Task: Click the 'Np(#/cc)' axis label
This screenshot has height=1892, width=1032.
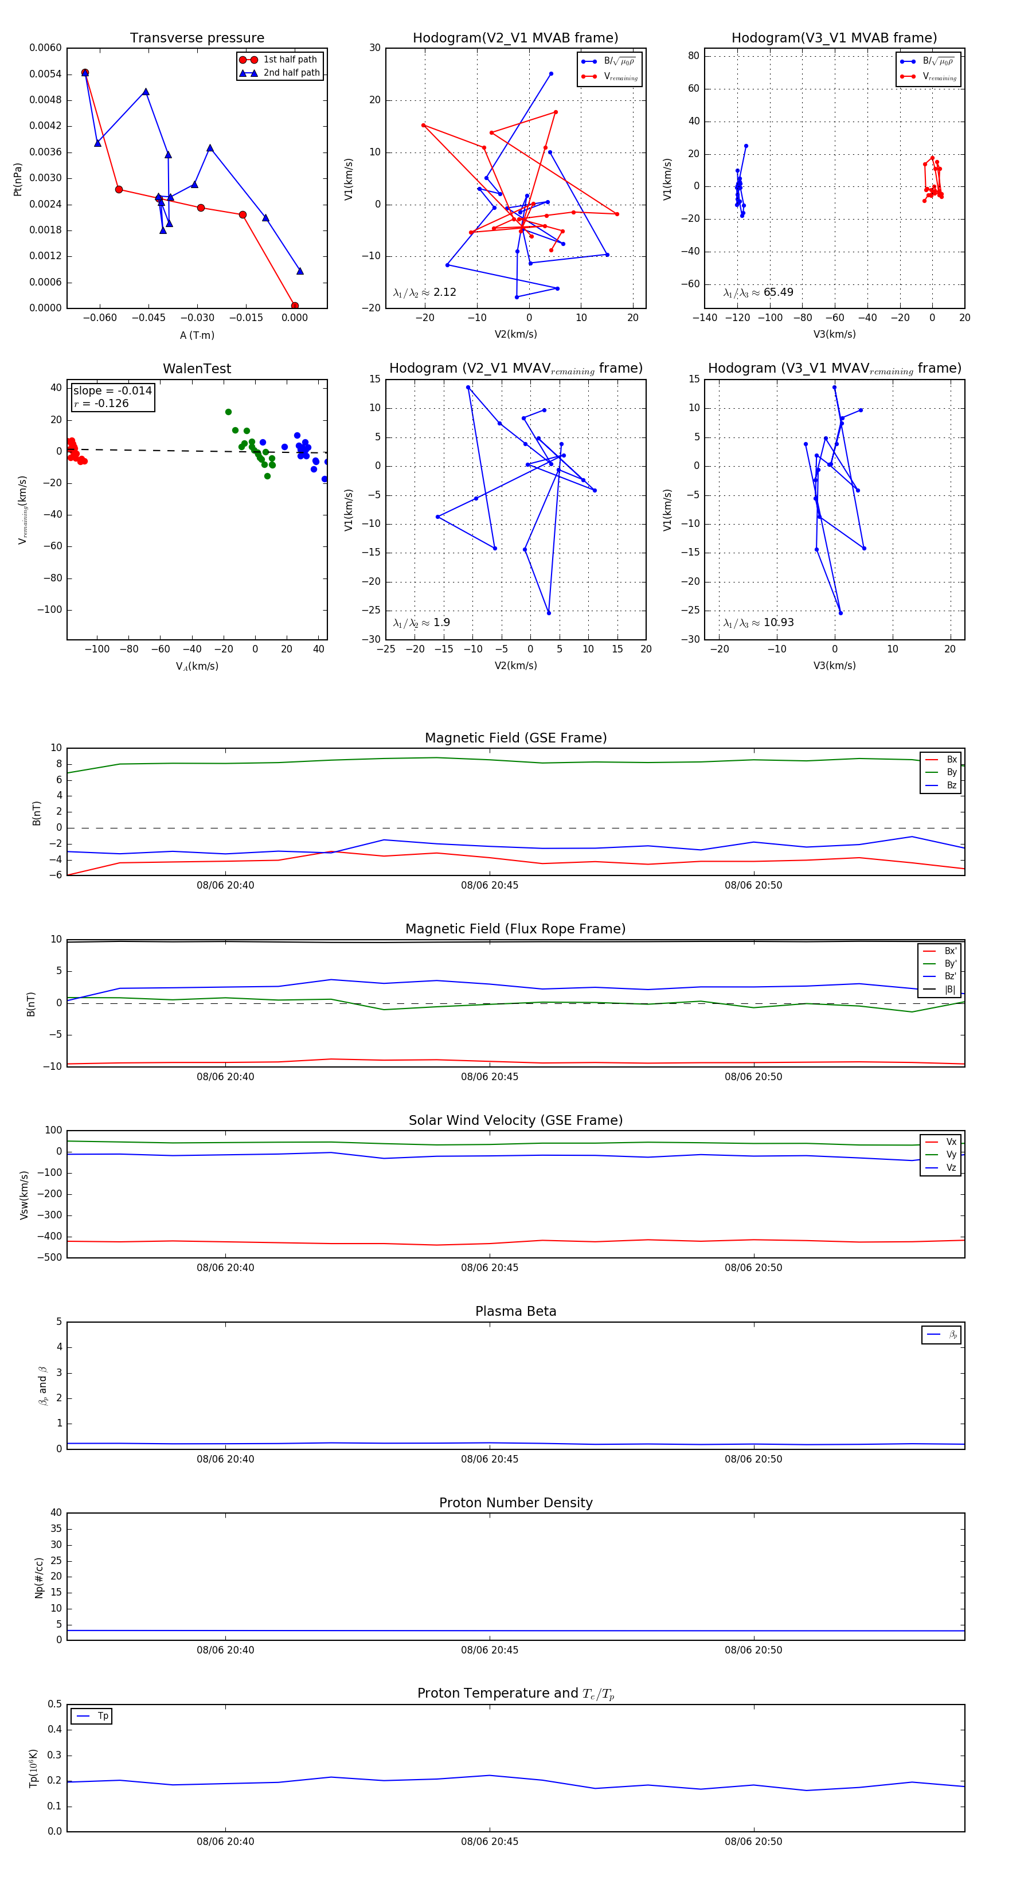Action: [x=39, y=1578]
